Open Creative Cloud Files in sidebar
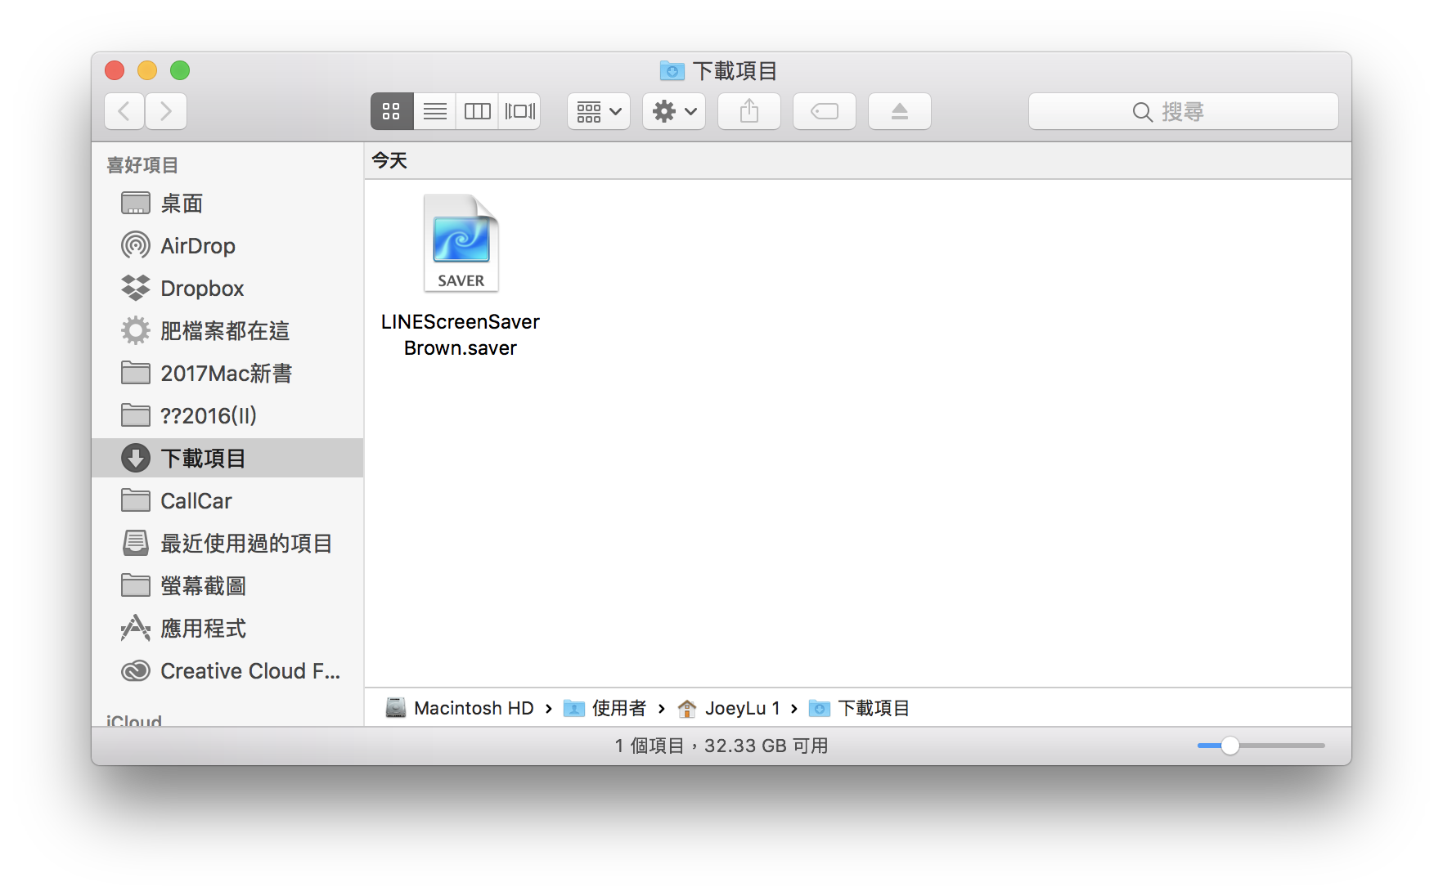This screenshot has width=1443, height=896. pos(227,671)
